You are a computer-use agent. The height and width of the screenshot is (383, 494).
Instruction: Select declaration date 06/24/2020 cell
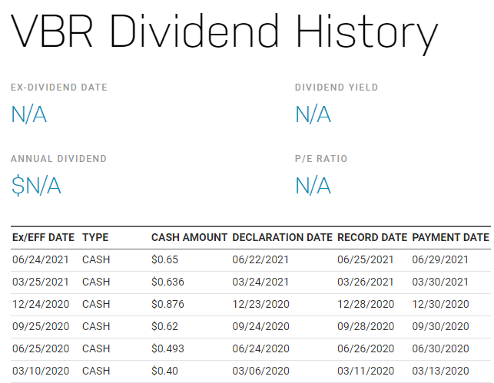261,348
